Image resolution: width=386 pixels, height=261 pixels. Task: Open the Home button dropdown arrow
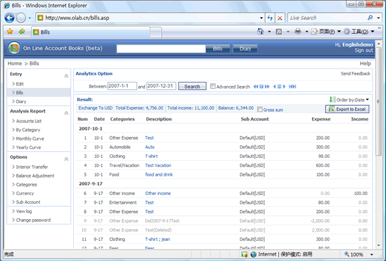(x=270, y=31)
